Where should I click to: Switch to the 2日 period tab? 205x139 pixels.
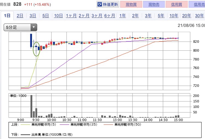tap(20, 16)
